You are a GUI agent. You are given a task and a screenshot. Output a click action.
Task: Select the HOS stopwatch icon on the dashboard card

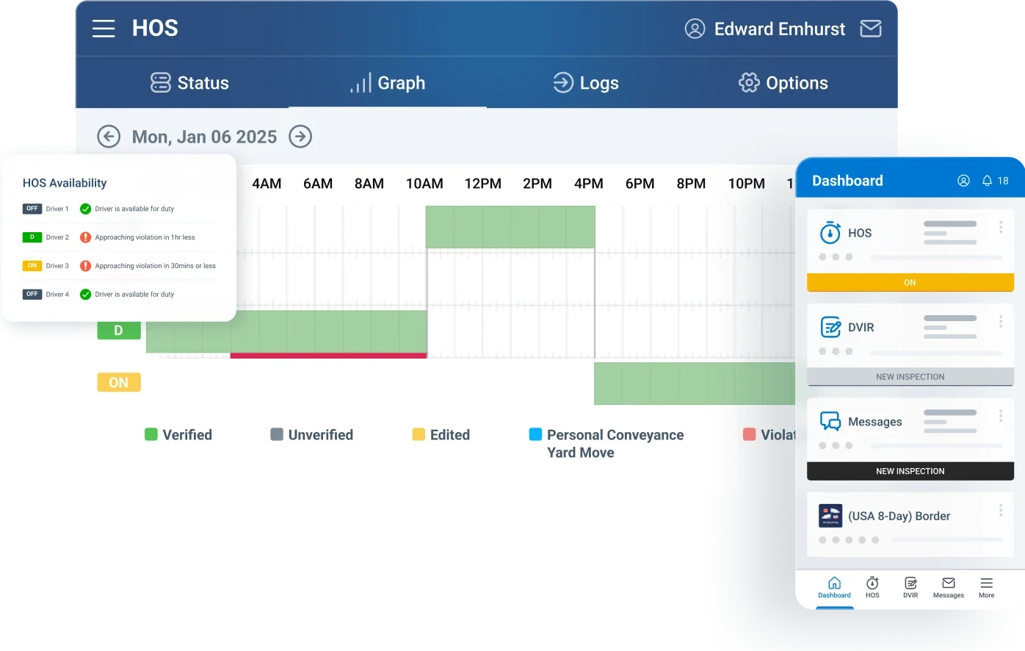pyautogui.click(x=829, y=233)
